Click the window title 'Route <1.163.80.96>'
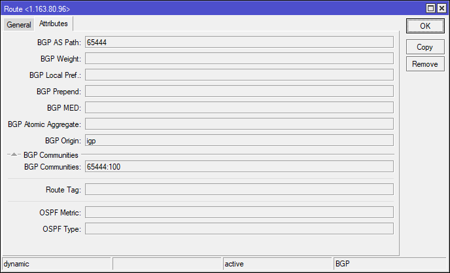Screen dimensions: 450x273 click(x=37, y=9)
